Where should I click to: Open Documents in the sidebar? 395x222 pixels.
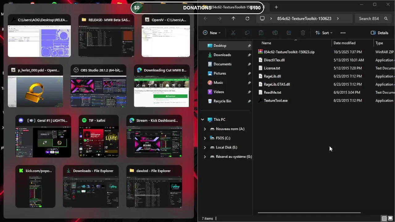pos(222,64)
